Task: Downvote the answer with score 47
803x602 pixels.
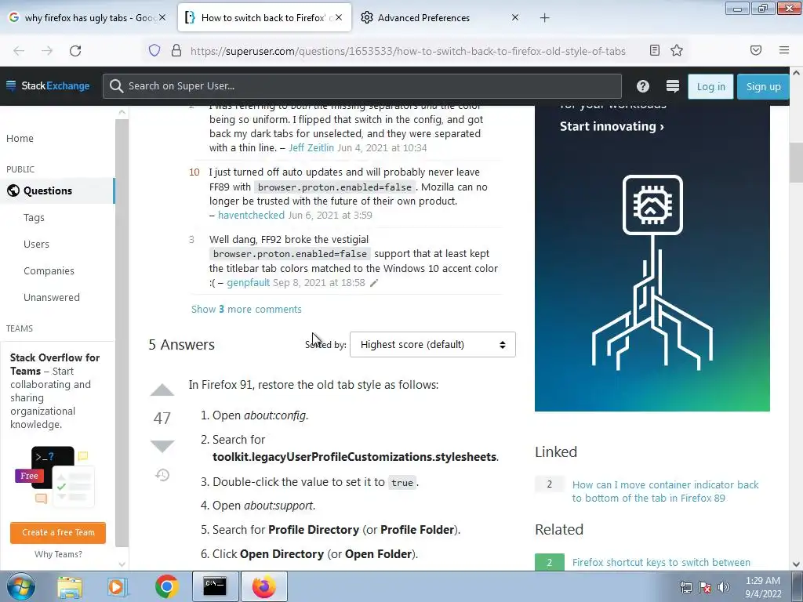Action: (x=162, y=446)
